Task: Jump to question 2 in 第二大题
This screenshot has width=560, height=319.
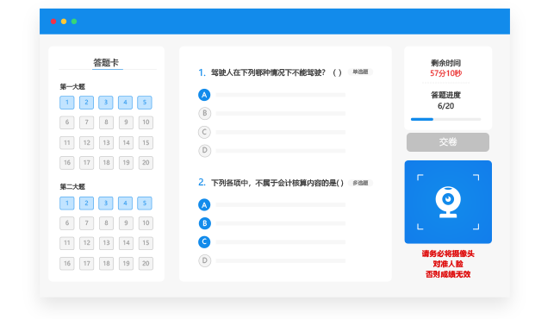Action: tap(86, 203)
